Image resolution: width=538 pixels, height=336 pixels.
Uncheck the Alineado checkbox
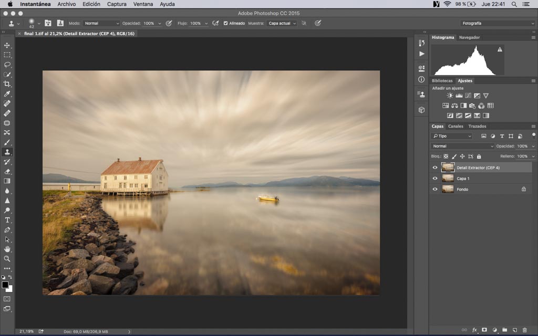click(225, 23)
